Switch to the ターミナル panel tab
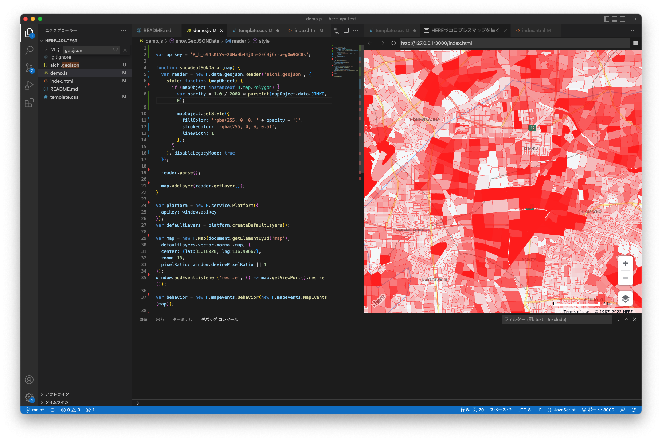 182,320
